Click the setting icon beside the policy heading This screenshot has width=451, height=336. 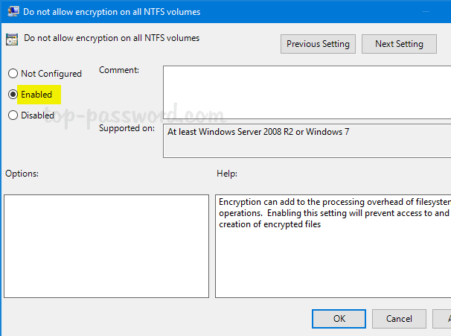click(x=12, y=39)
